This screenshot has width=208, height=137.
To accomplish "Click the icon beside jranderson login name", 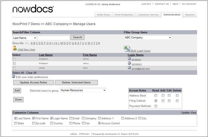I will click(x=129, y=63).
